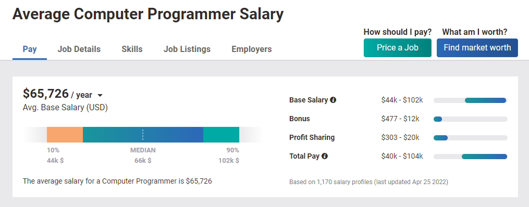Image resolution: width=529 pixels, height=207 pixels.
Task: Open the Job Details tab
Action: point(79,49)
